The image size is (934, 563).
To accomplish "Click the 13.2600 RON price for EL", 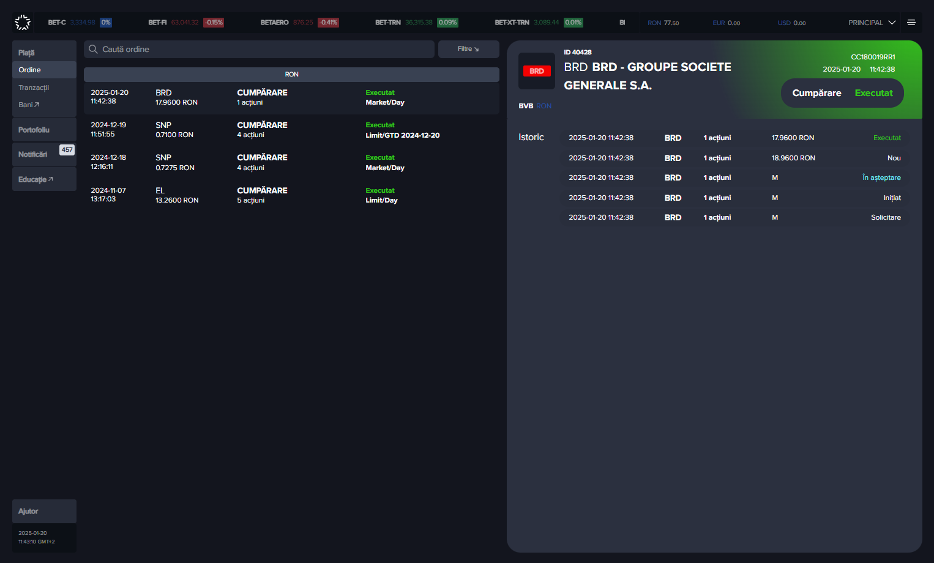I will 177,200.
